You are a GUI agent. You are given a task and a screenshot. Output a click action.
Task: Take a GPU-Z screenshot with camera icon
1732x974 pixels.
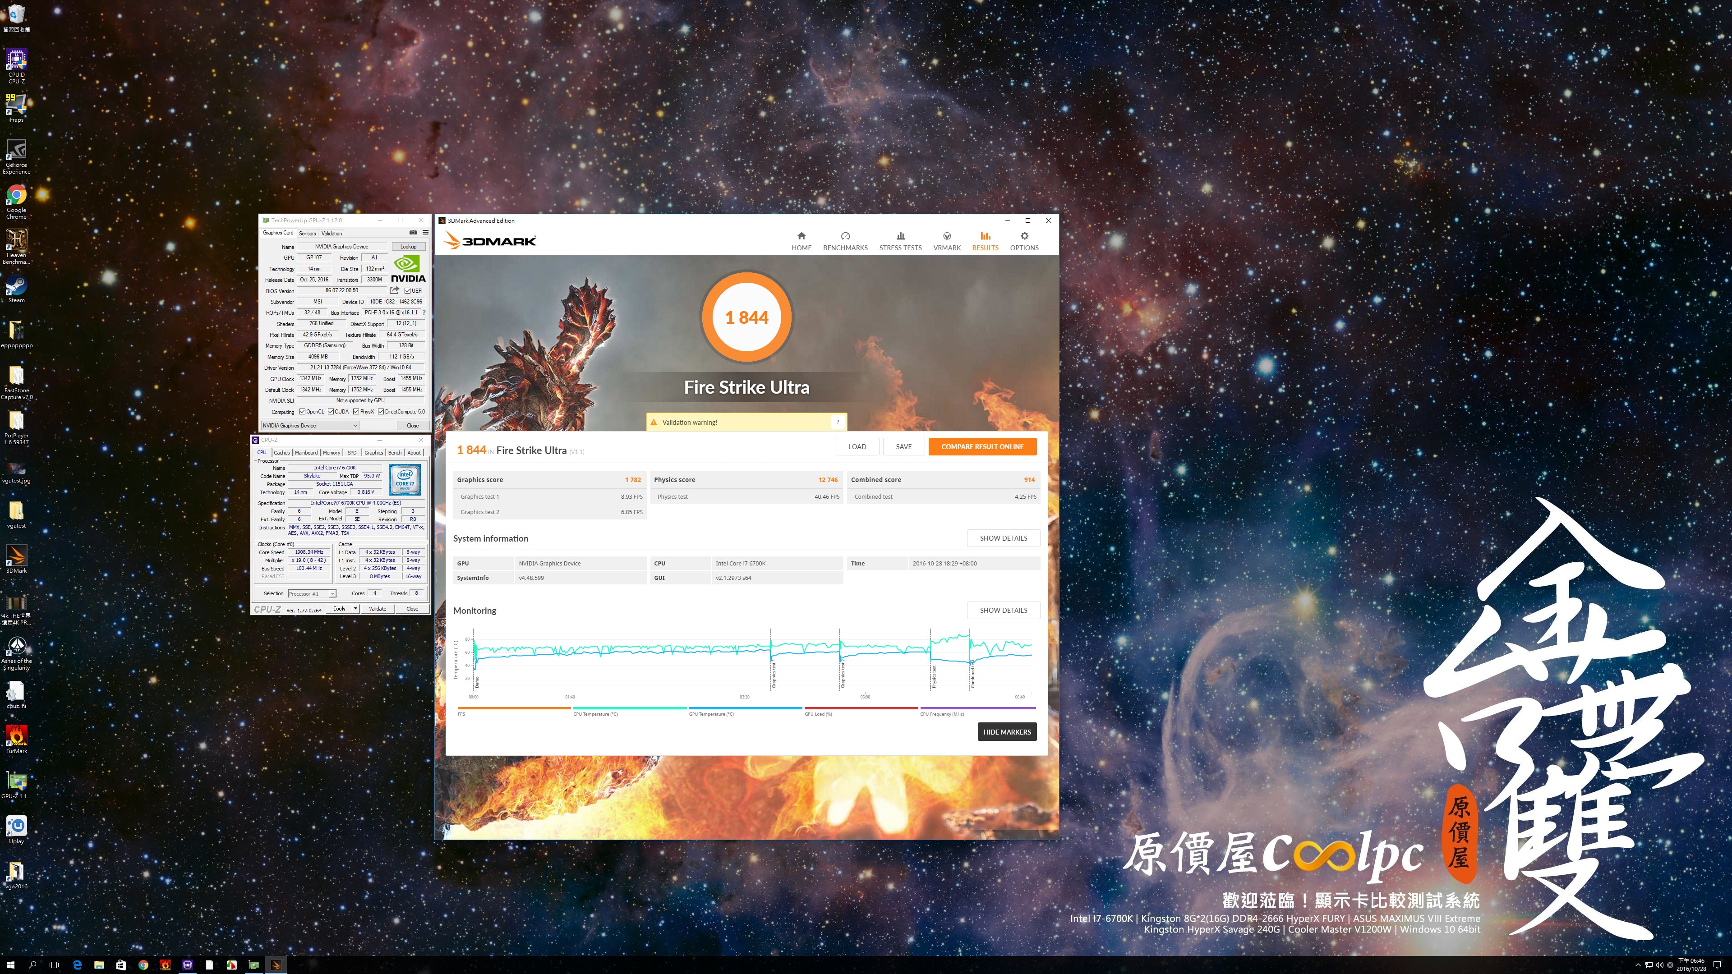point(413,233)
